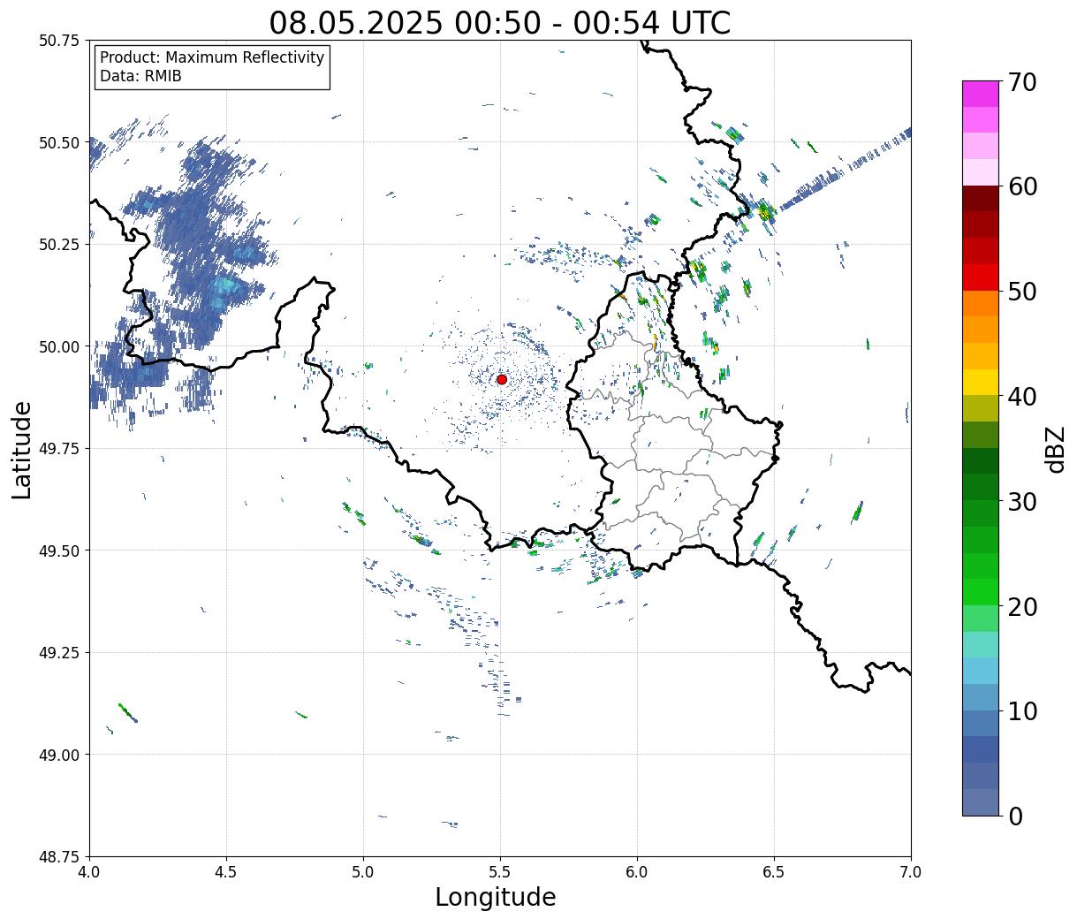This screenshot has width=1077, height=919.
Task: Click the colorbar tick label 20
Action: (1022, 607)
